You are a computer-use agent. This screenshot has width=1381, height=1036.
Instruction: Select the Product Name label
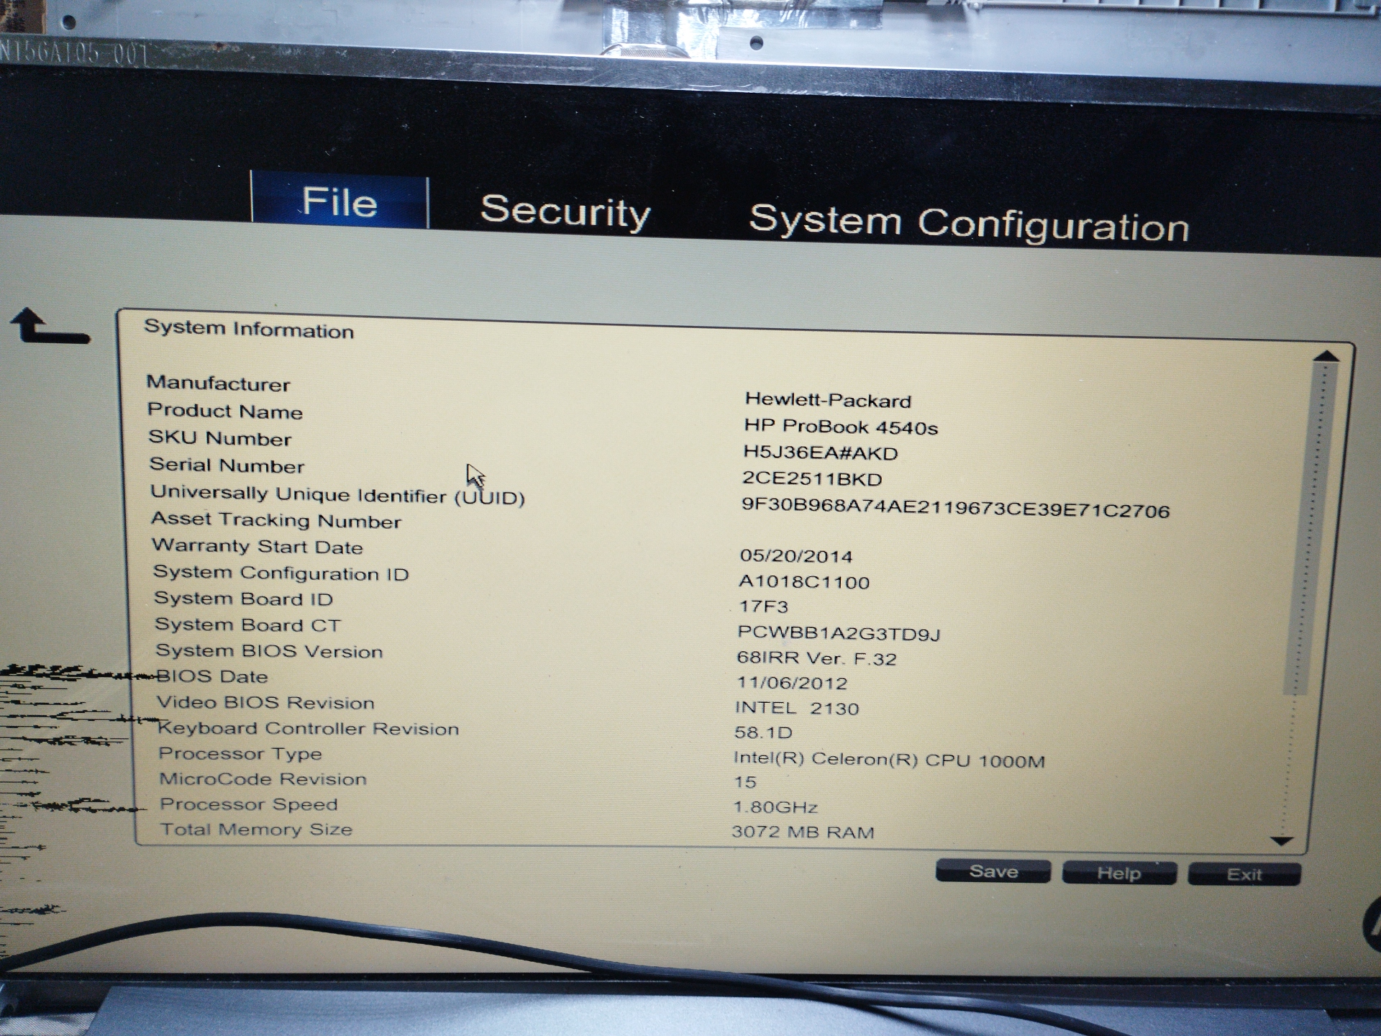(225, 411)
